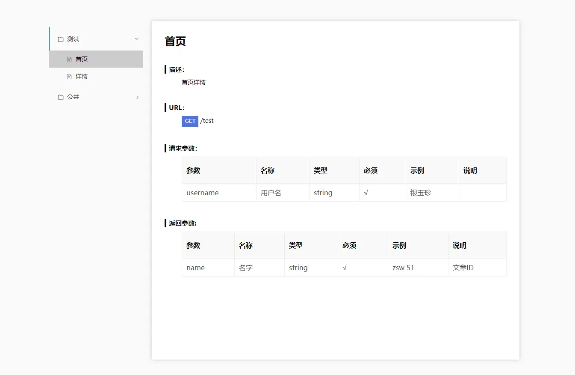Open the 测试 menu group
The width and height of the screenshot is (575, 375).
pos(96,39)
